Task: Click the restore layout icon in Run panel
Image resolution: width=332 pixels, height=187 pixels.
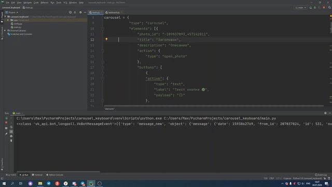Action: pyautogui.click(x=6, y=128)
